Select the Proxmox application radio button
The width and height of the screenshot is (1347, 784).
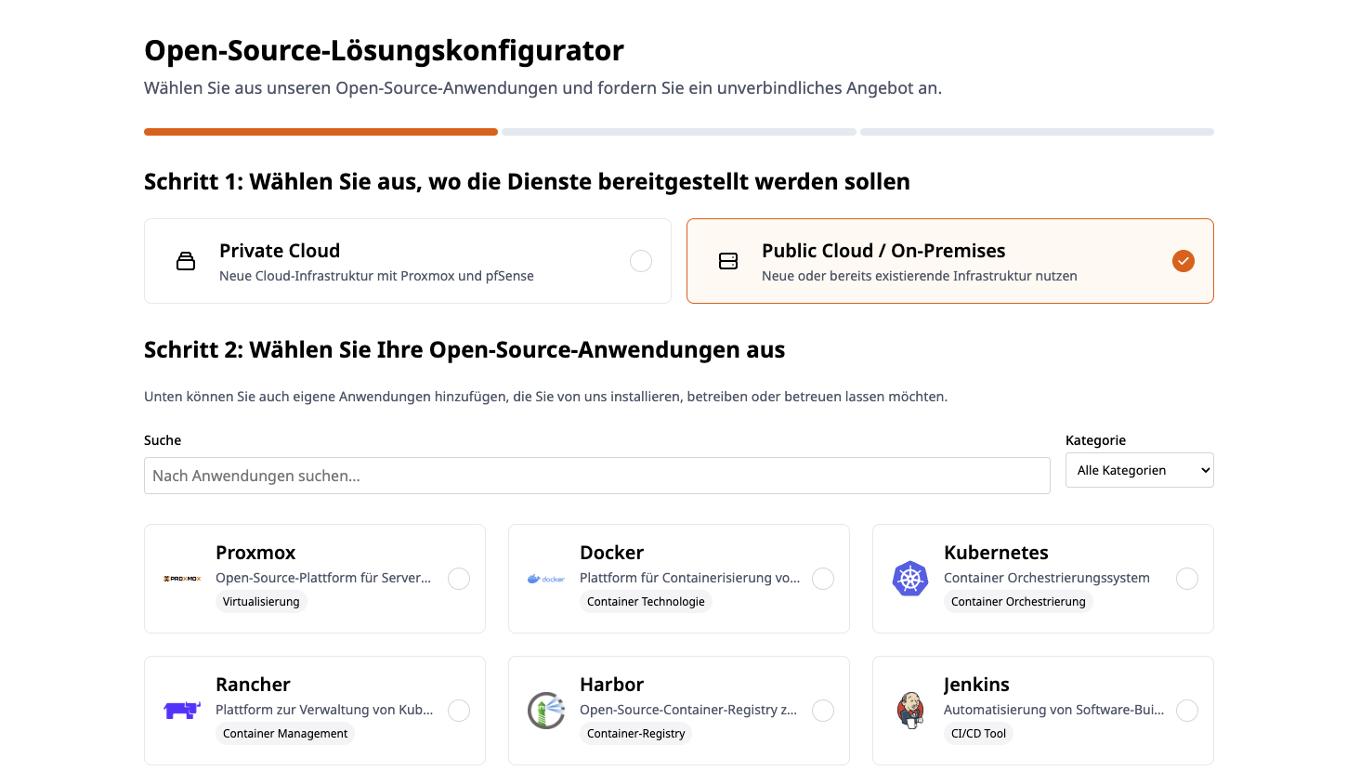(459, 579)
